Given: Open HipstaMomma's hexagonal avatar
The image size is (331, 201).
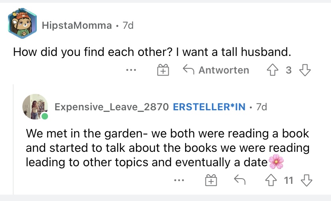Looking at the screenshot, I should [x=22, y=24].
